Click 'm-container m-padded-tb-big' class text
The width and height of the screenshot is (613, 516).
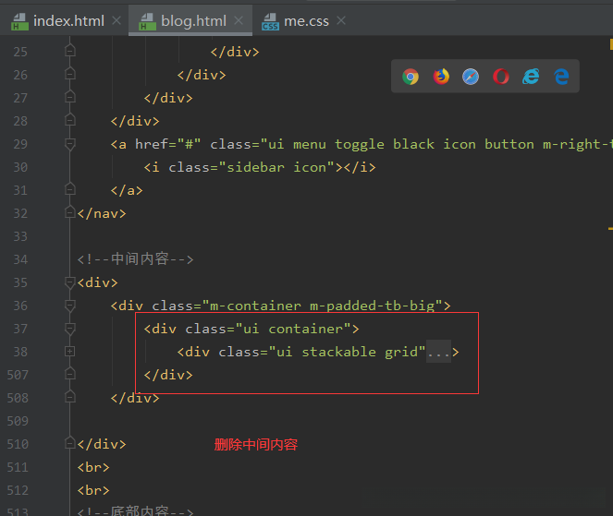pos(323,306)
